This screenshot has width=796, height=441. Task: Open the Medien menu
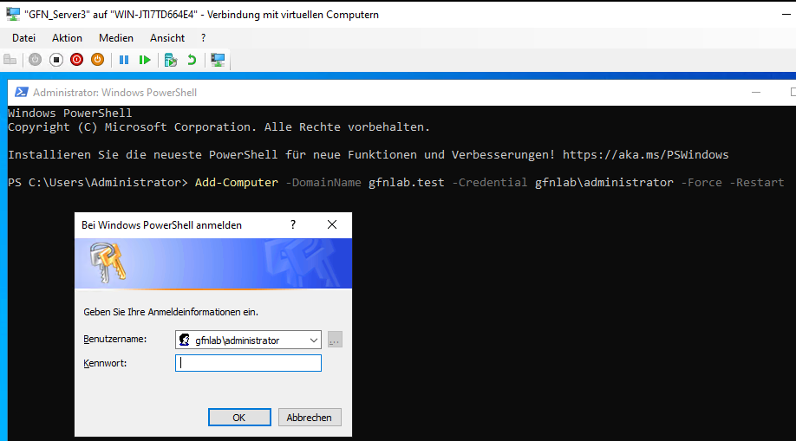coord(116,38)
